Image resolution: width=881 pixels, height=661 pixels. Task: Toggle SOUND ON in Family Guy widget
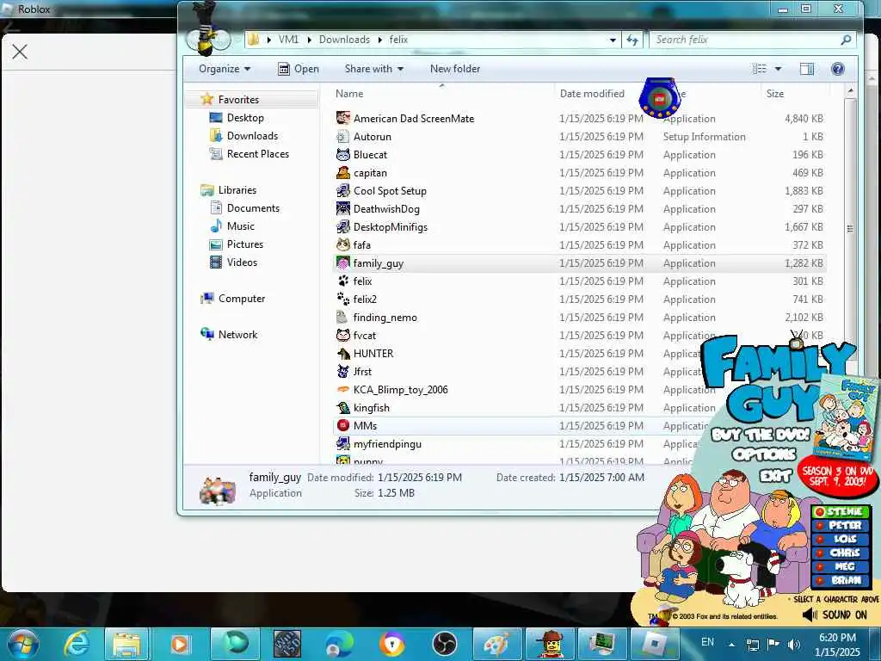coord(835,615)
